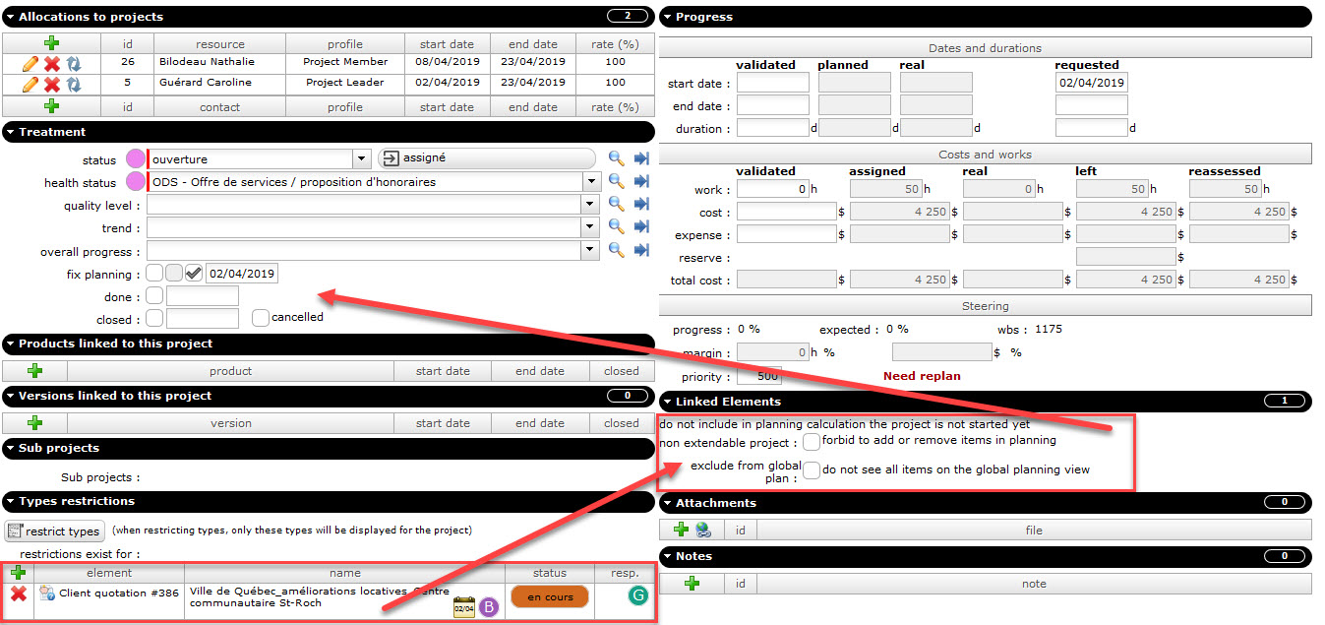Collapse Versions linked to this project section
Image resolution: width=1325 pixels, height=625 pixels.
click(10, 396)
